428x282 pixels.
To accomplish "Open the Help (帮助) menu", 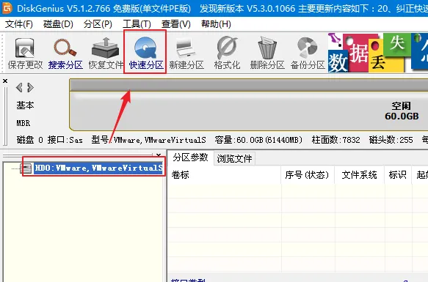I will (216, 24).
